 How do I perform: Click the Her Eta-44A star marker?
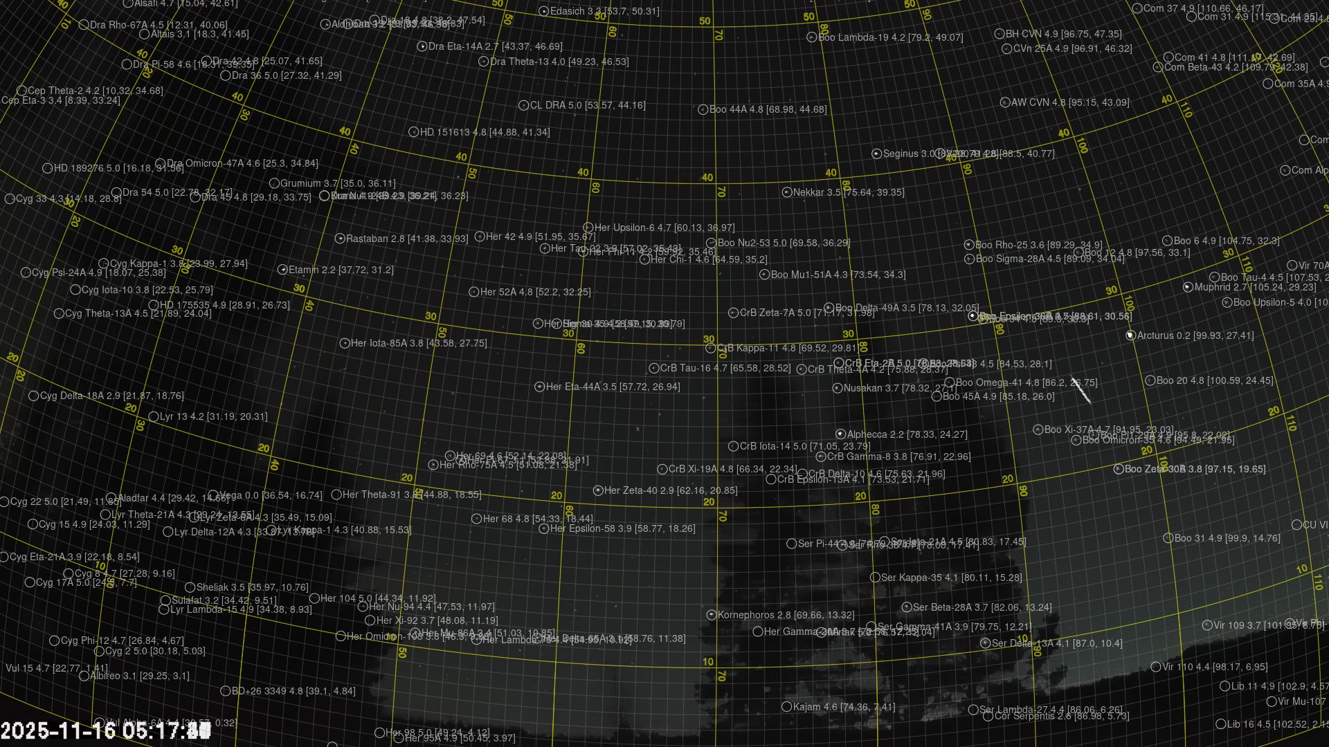(539, 387)
